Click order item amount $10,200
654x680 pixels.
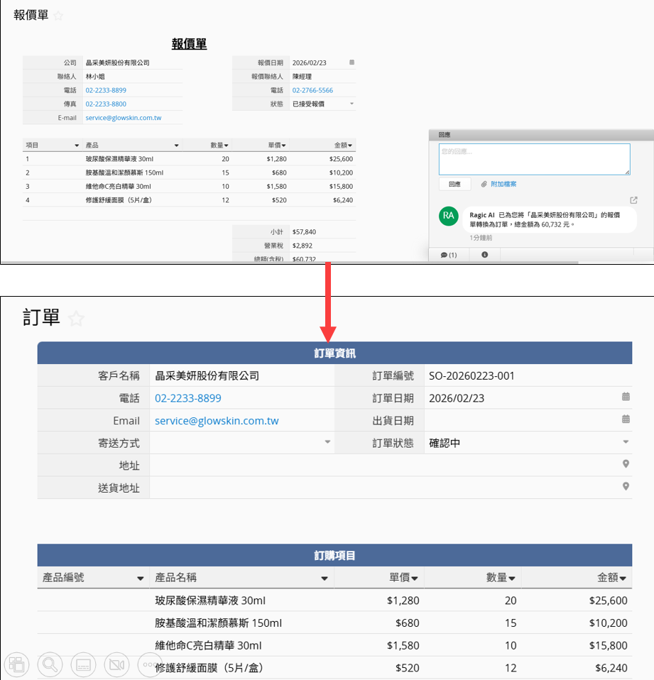click(x=608, y=623)
